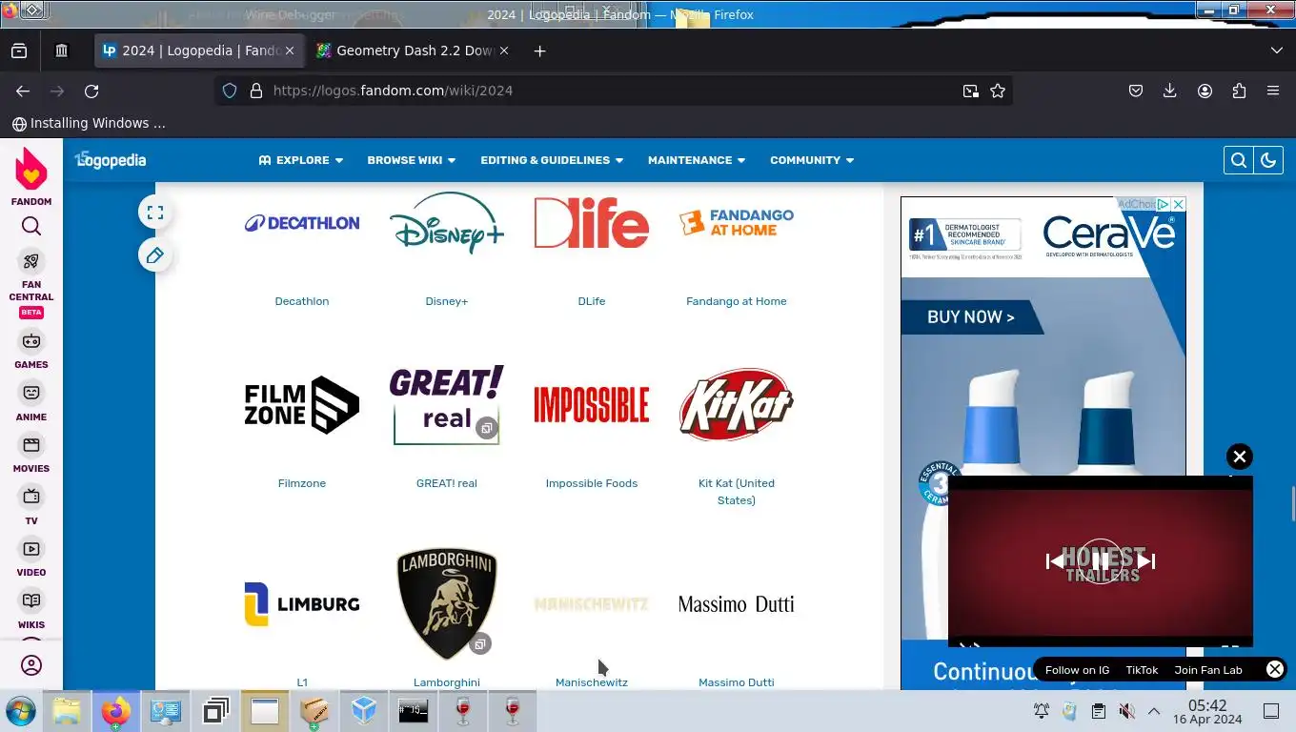Open the TV sidebar icon
Image resolution: width=1296 pixels, height=732 pixels.
point(31,497)
